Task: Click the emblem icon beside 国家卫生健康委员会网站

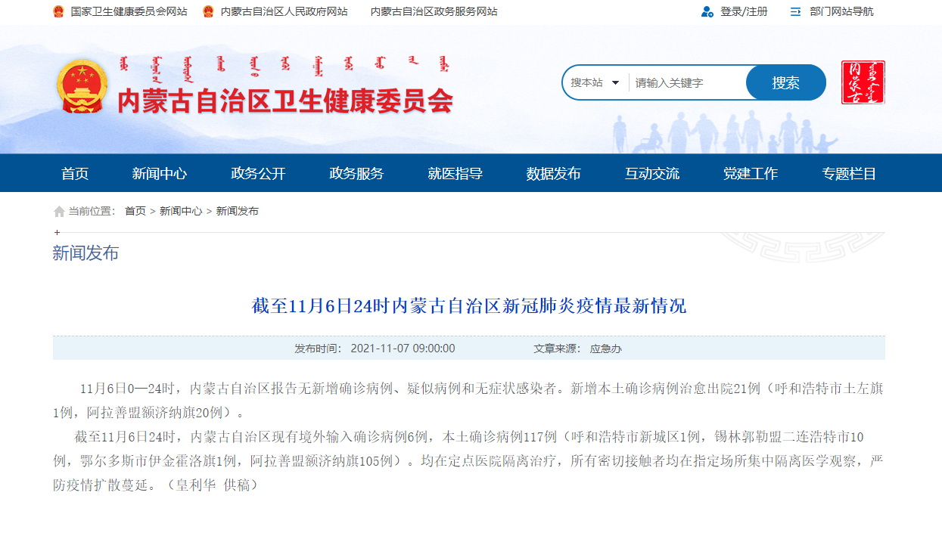Action: (x=59, y=11)
